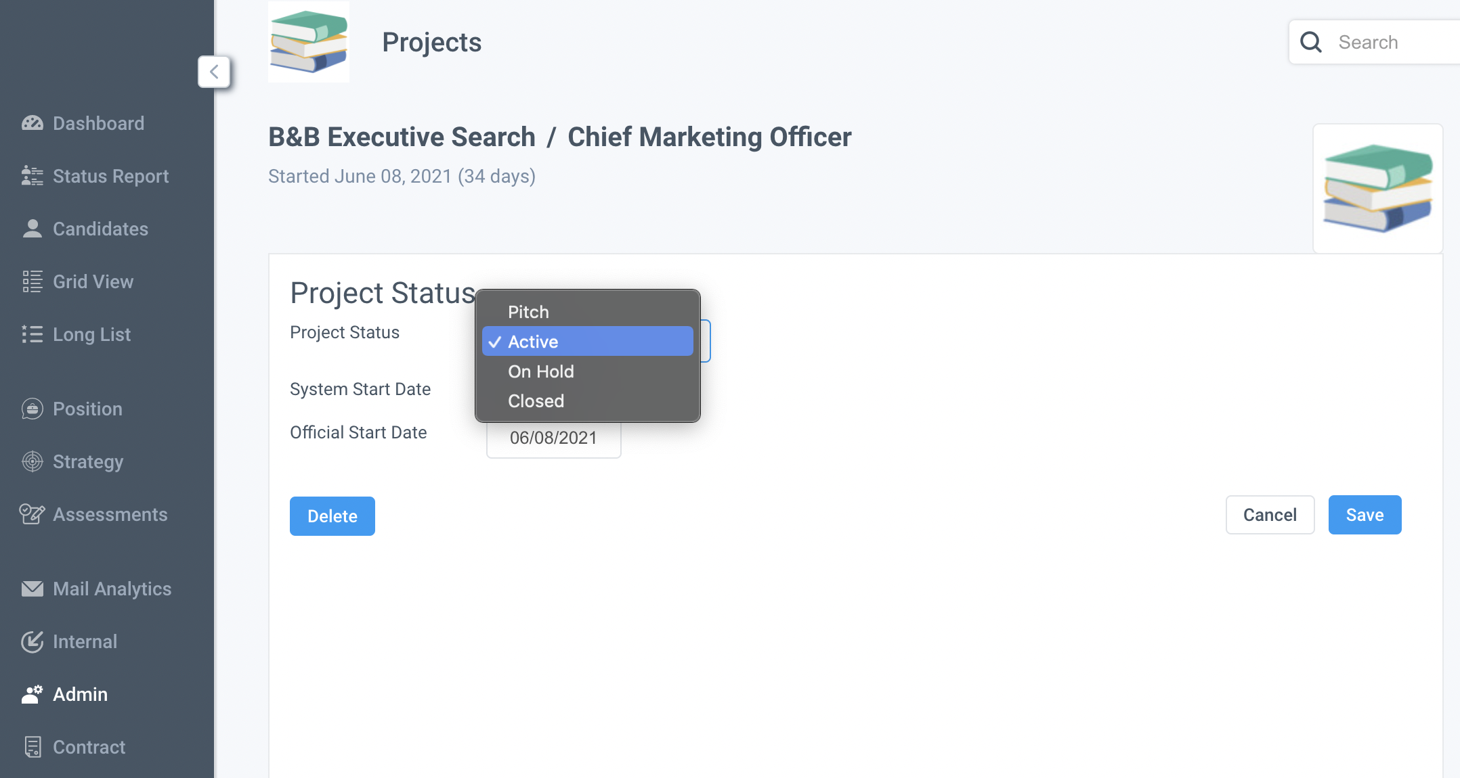Open Position using the briefcase icon
Screen dimensions: 1460x778
pyautogui.click(x=33, y=409)
